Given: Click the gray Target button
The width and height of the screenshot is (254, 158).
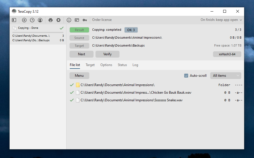Looking at the screenshot, I should 79,46.
